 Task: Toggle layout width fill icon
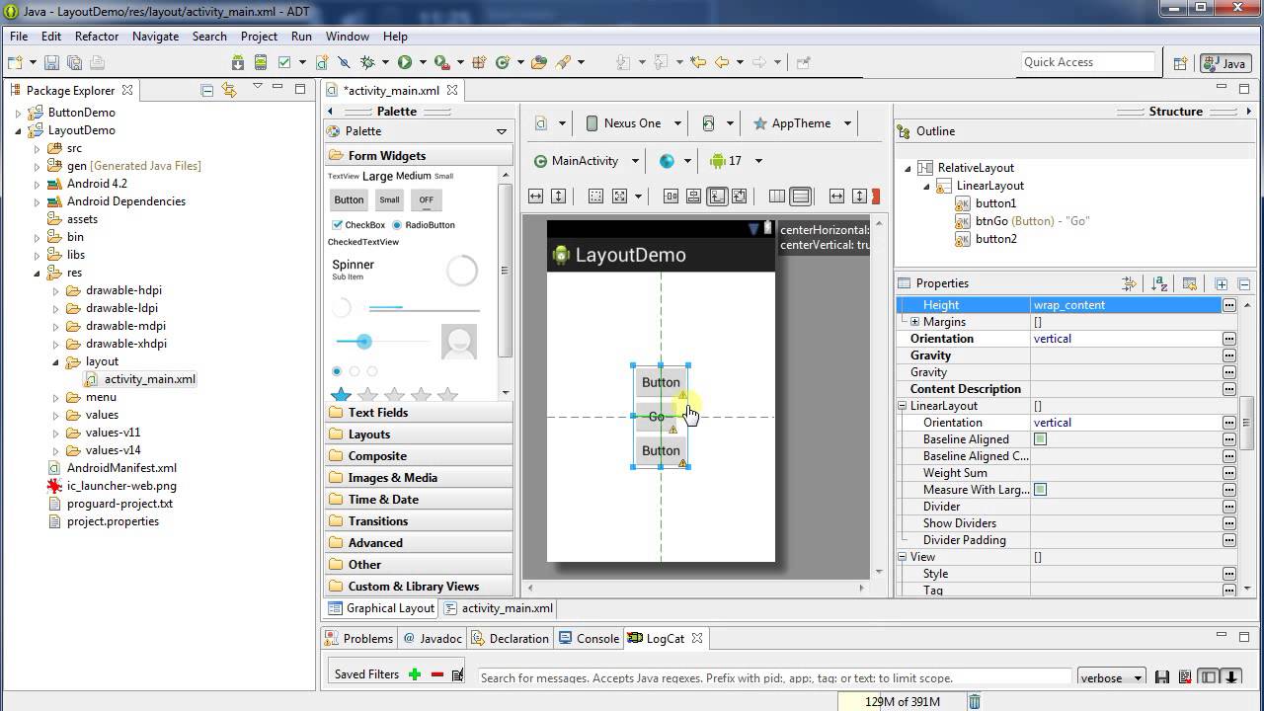pos(535,197)
